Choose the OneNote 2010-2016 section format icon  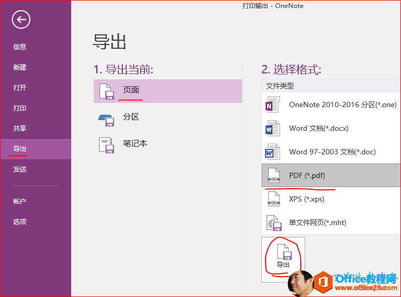click(x=273, y=105)
